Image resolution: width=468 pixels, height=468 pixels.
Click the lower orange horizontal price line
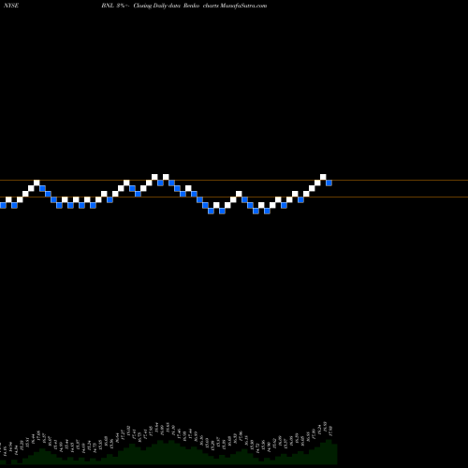(x=234, y=197)
